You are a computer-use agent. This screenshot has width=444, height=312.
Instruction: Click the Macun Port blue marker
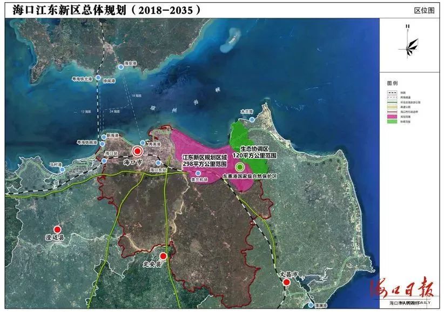63,169
